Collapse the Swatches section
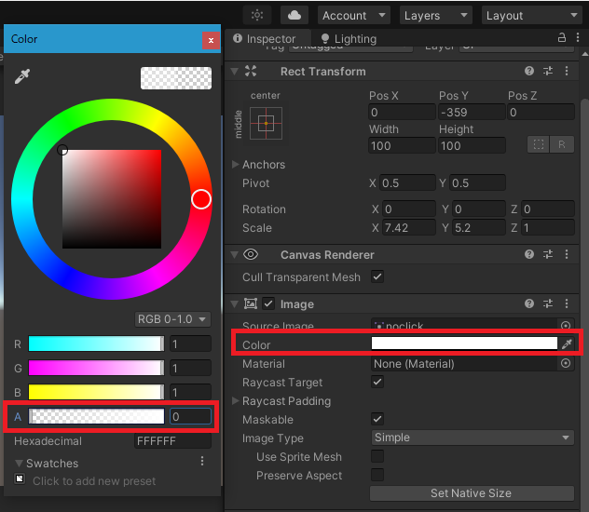 click(x=19, y=464)
